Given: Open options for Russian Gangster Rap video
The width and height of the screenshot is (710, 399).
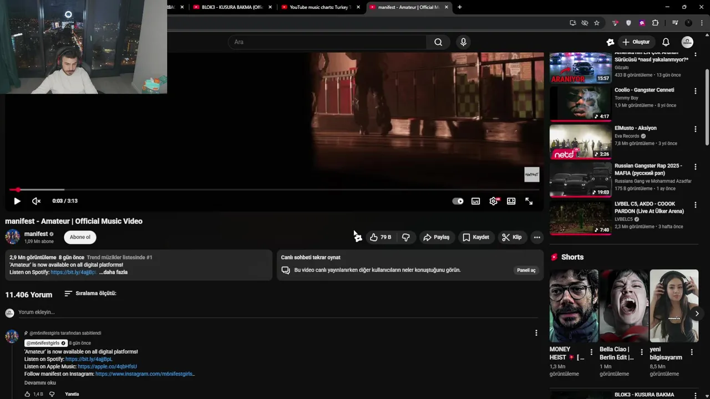Looking at the screenshot, I should pyautogui.click(x=695, y=167).
